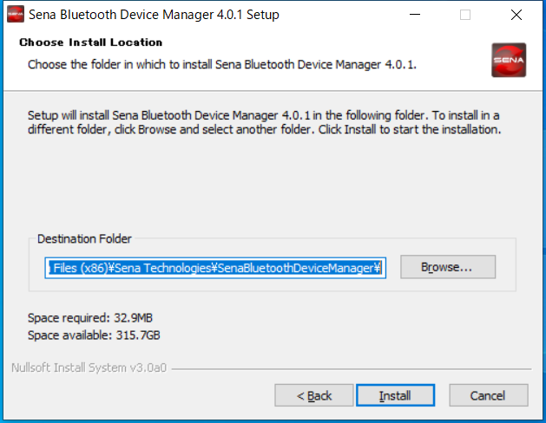
Task: Click the Sena app icon in title bar
Action: coord(16,15)
